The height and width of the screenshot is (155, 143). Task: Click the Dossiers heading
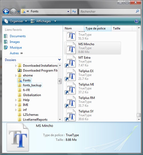coord(11,60)
